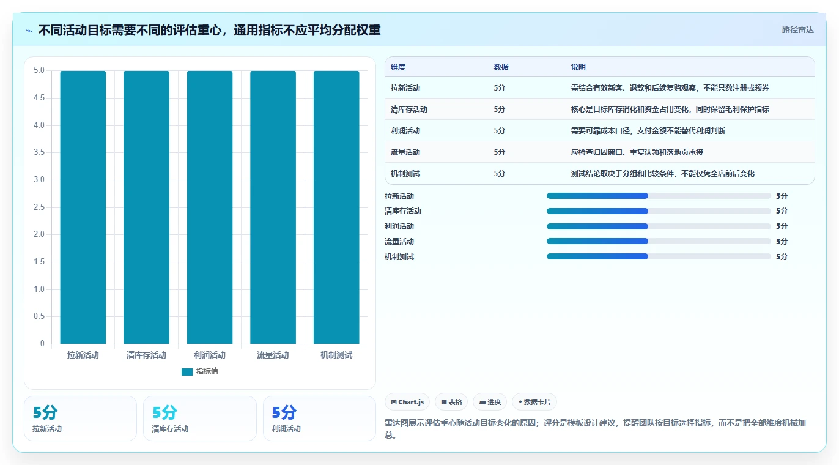Click the 拉新活动 bar in chart

(83, 207)
